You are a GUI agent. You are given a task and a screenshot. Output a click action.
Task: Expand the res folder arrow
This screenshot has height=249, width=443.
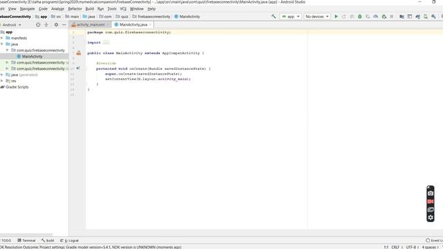click(x=2, y=81)
